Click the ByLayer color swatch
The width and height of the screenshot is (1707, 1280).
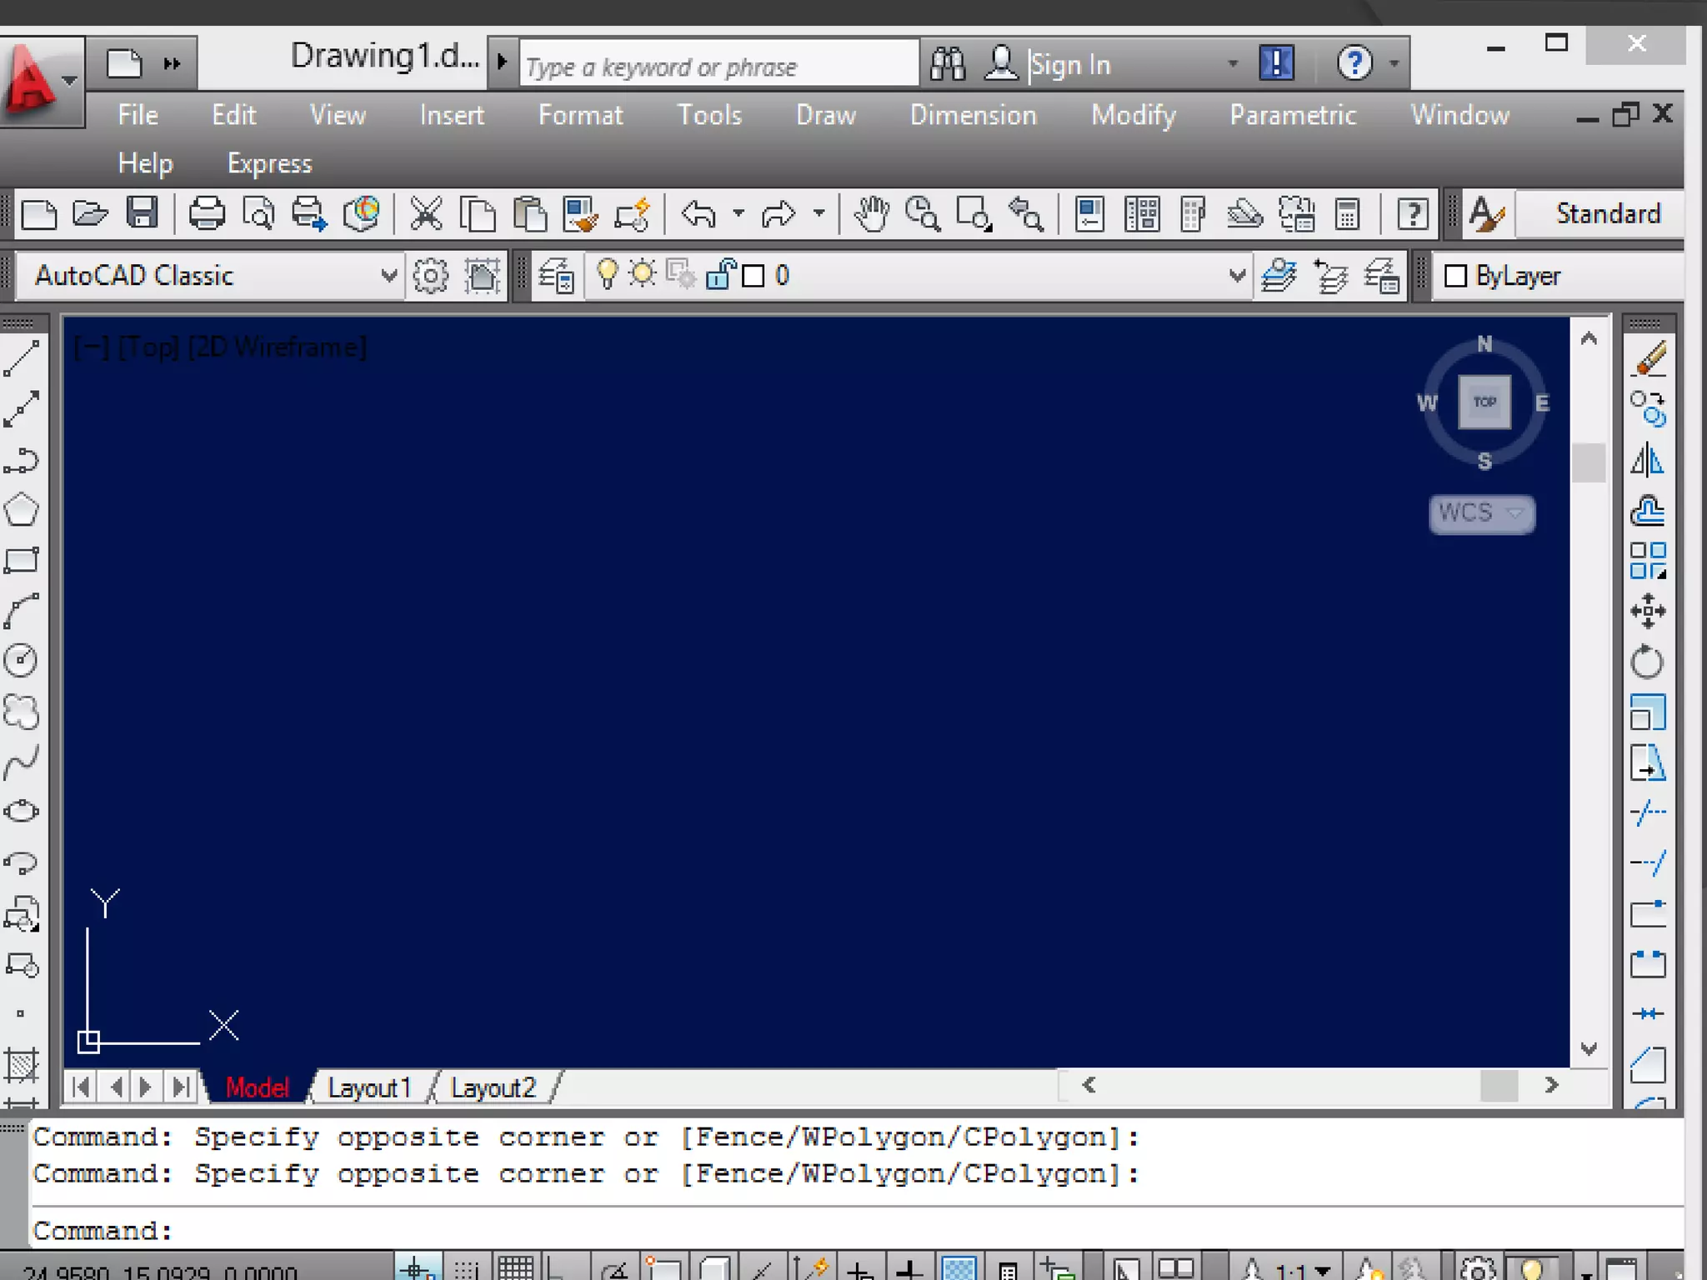click(1455, 276)
